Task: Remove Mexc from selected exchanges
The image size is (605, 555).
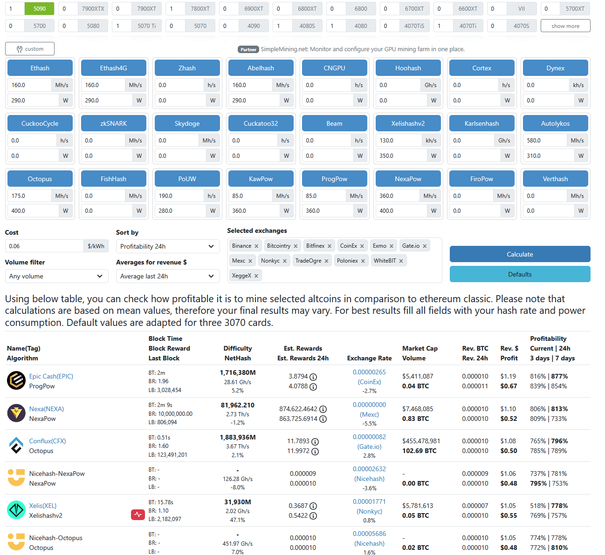Action: [250, 261]
